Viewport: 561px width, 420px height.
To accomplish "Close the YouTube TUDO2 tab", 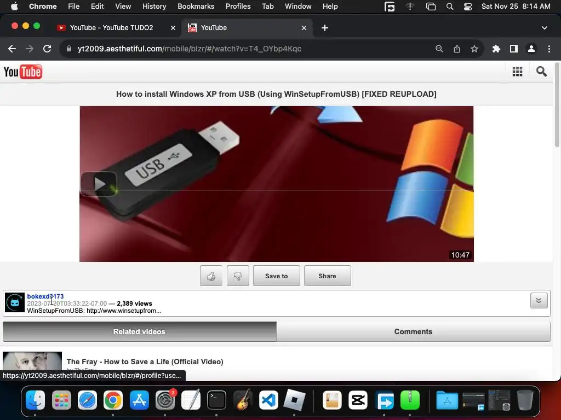I will [173, 28].
